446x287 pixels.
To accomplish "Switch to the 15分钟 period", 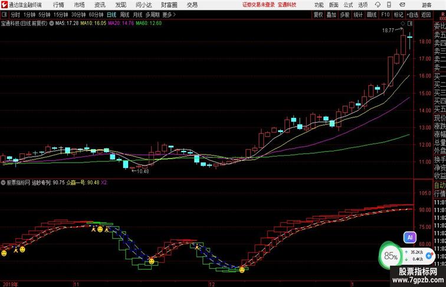I will pyautogui.click(x=61, y=15).
